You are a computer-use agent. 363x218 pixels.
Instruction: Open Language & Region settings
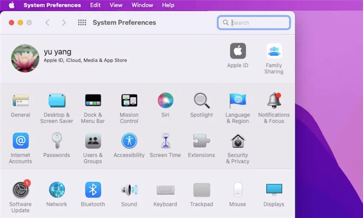pyautogui.click(x=238, y=101)
